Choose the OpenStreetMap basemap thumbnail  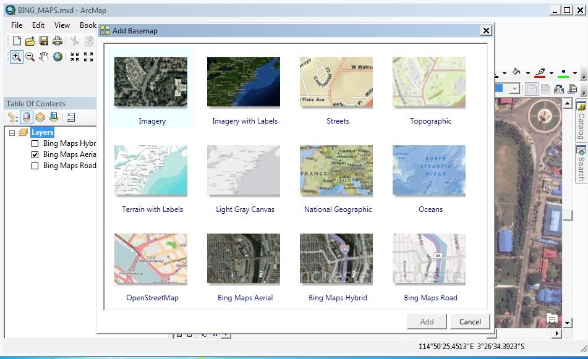click(151, 258)
